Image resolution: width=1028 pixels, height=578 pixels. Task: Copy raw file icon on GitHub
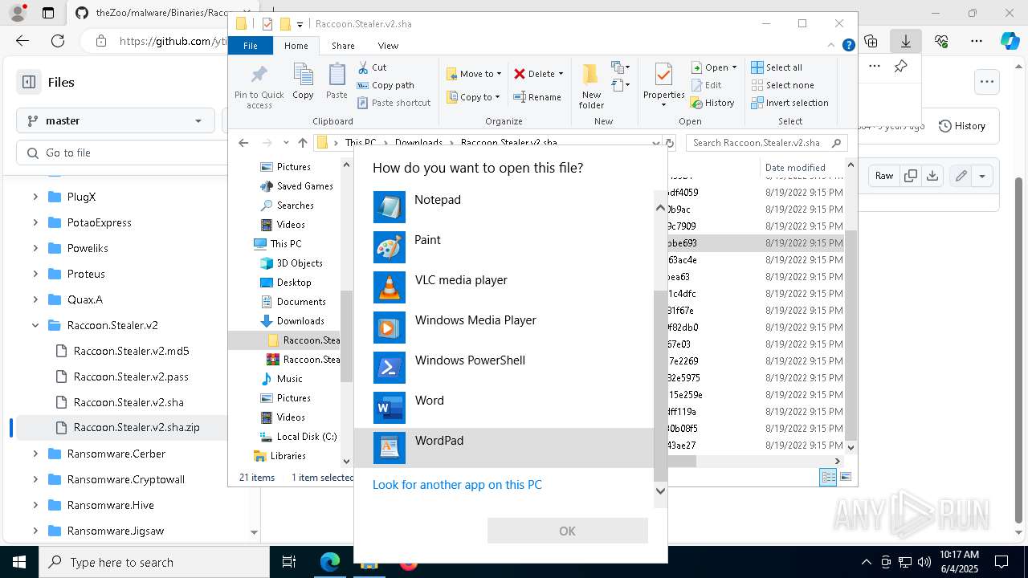[911, 176]
